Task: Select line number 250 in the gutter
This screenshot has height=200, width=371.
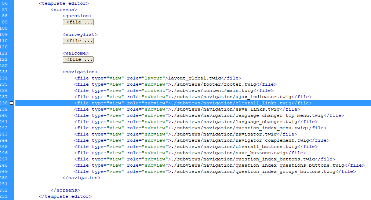Action: (4, 178)
